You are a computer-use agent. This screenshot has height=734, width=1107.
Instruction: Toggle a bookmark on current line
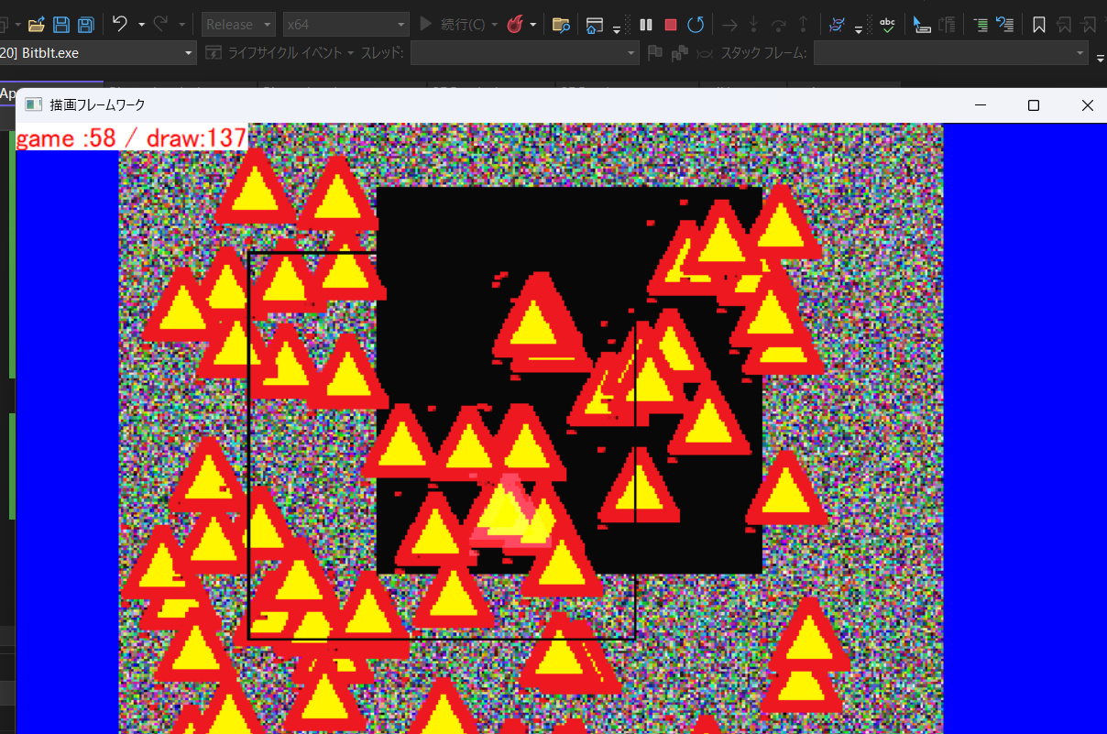pos(1039,25)
